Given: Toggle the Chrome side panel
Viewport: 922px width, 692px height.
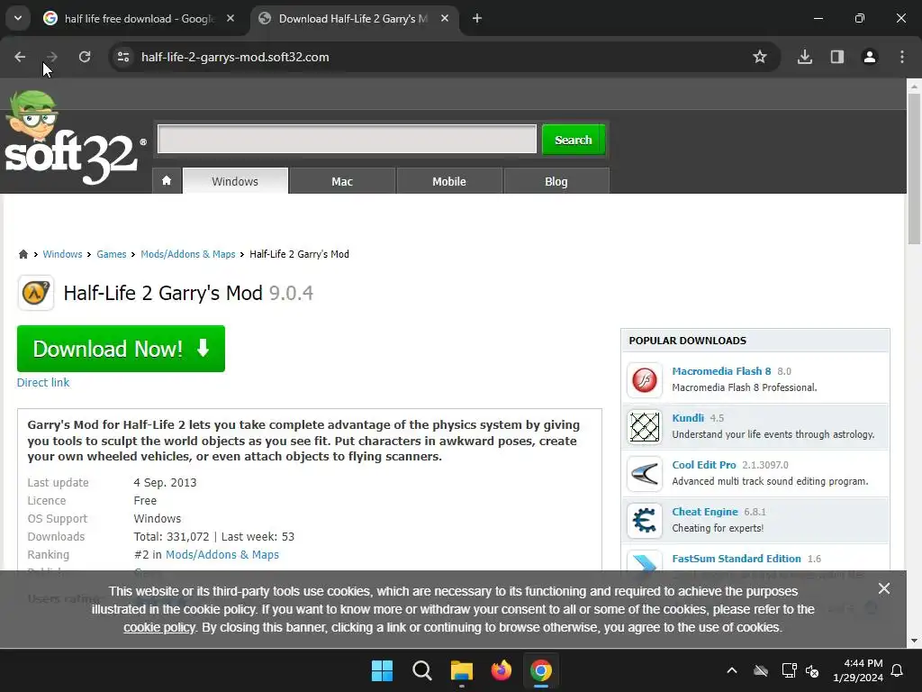Looking at the screenshot, I should click(837, 57).
